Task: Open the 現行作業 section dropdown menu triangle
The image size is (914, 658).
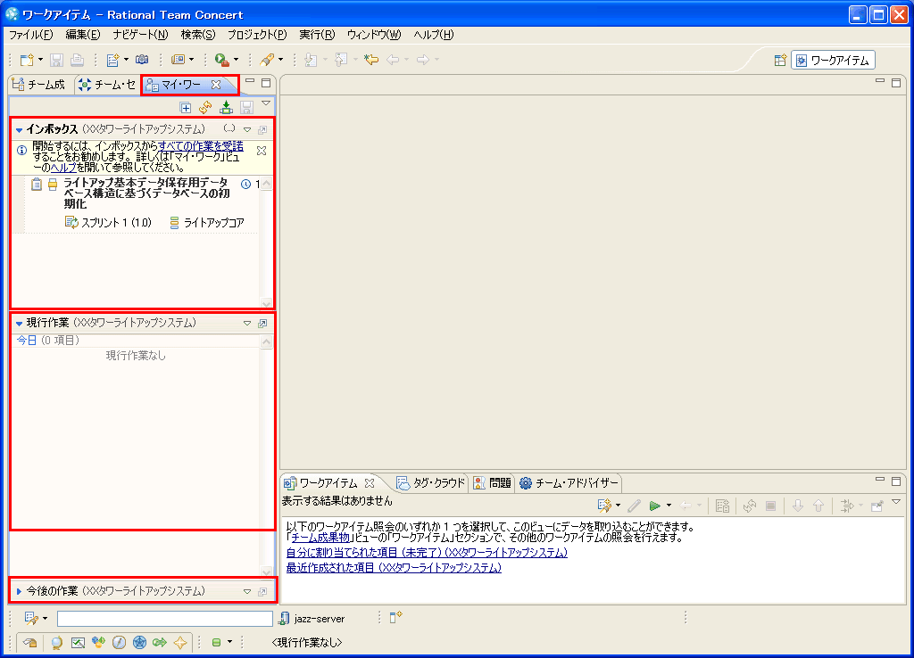Action: click(x=247, y=323)
